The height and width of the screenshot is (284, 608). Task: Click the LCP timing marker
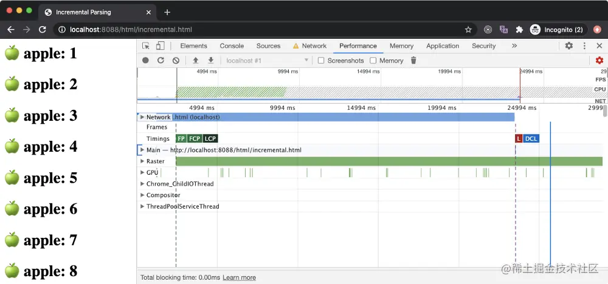tap(210, 138)
